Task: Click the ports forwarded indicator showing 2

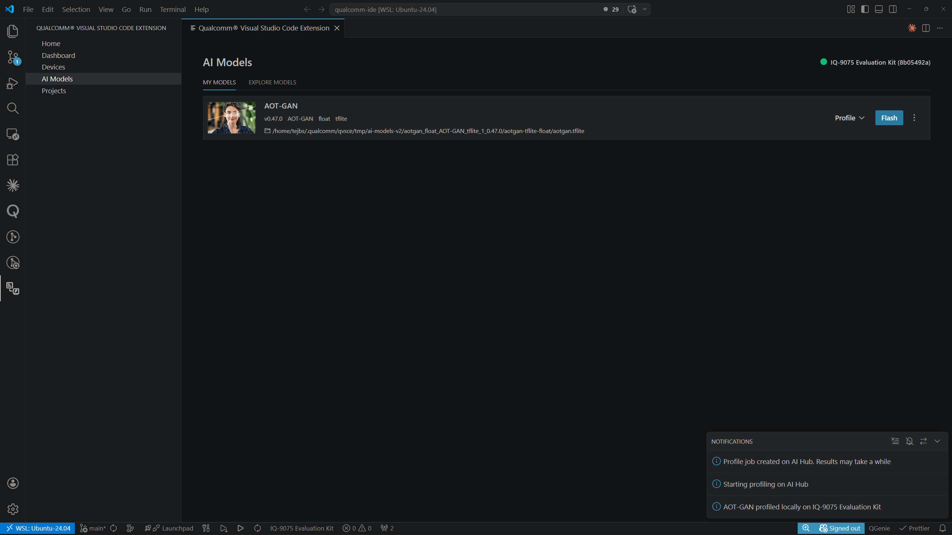Action: click(x=387, y=528)
